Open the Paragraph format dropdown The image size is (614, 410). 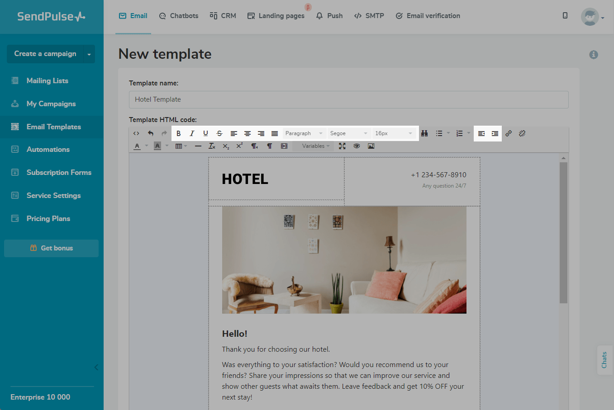304,133
